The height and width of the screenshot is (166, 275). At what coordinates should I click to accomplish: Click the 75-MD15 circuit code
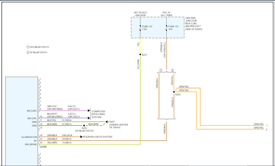pos(67,142)
